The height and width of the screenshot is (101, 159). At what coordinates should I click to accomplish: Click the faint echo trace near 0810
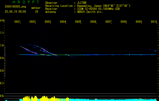[x=150, y=49]
